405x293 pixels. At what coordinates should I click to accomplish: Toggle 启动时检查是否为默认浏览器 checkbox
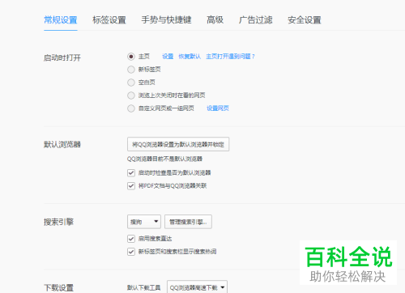131,172
